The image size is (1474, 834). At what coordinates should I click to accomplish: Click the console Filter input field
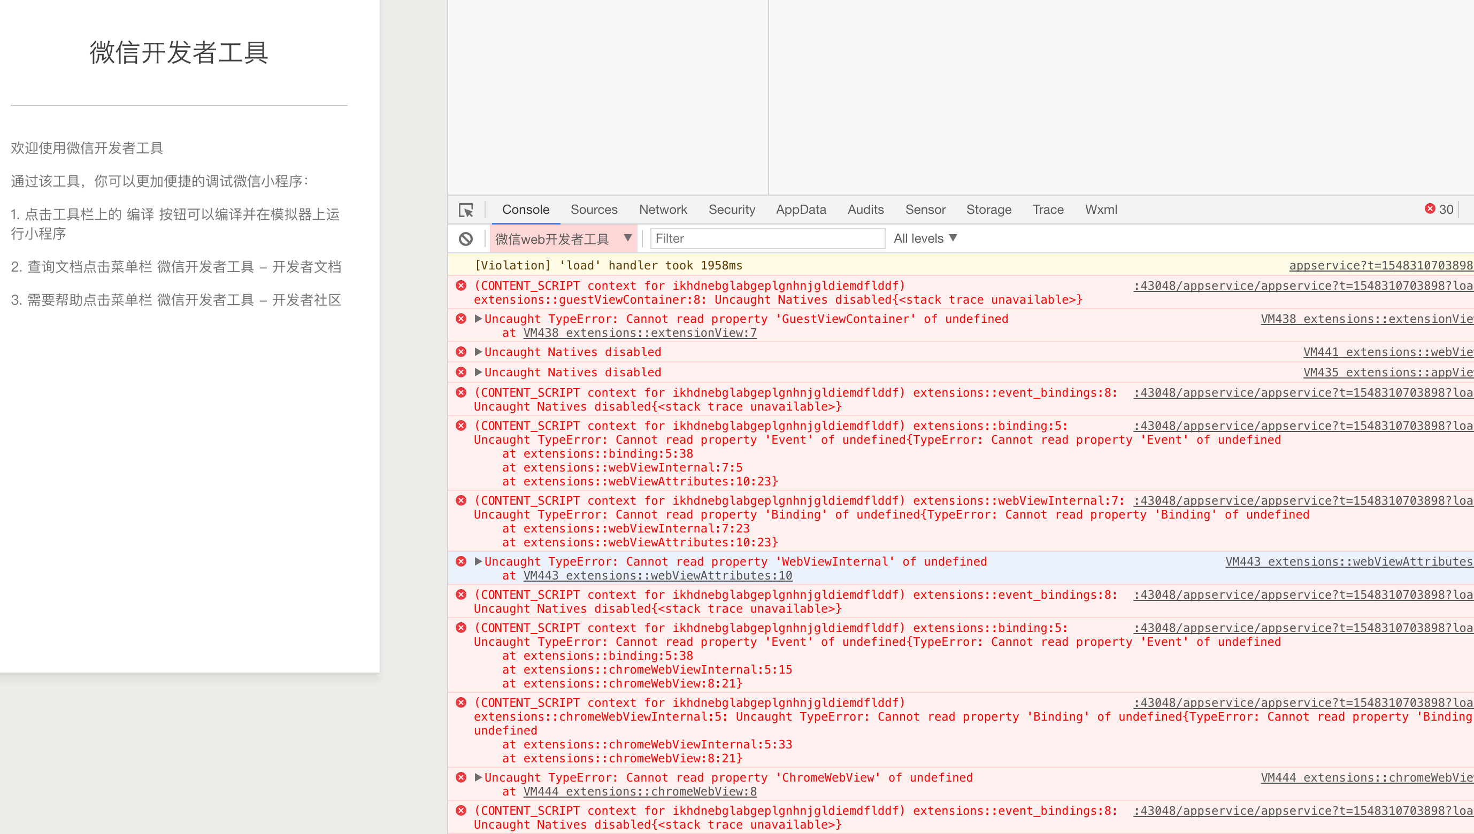767,238
